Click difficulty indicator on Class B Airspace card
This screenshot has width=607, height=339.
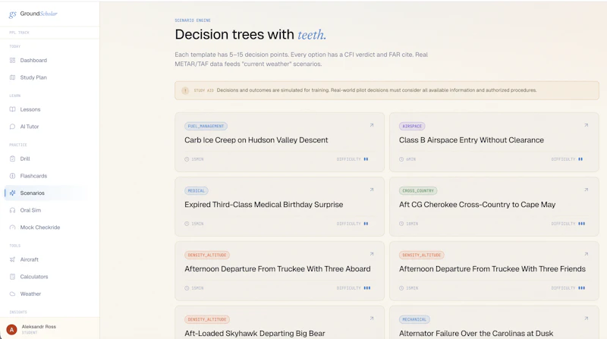pyautogui.click(x=567, y=159)
